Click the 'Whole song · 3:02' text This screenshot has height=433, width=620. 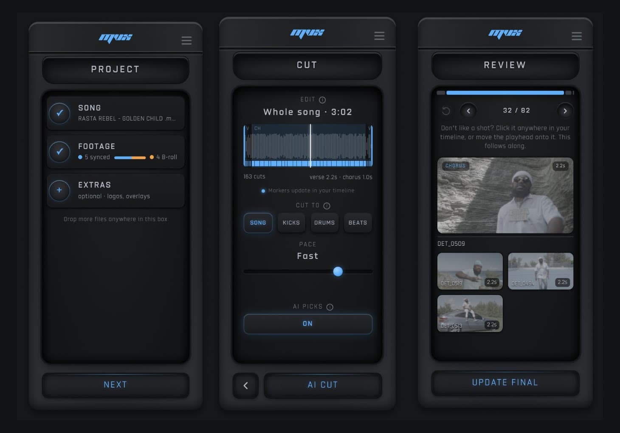tap(307, 112)
